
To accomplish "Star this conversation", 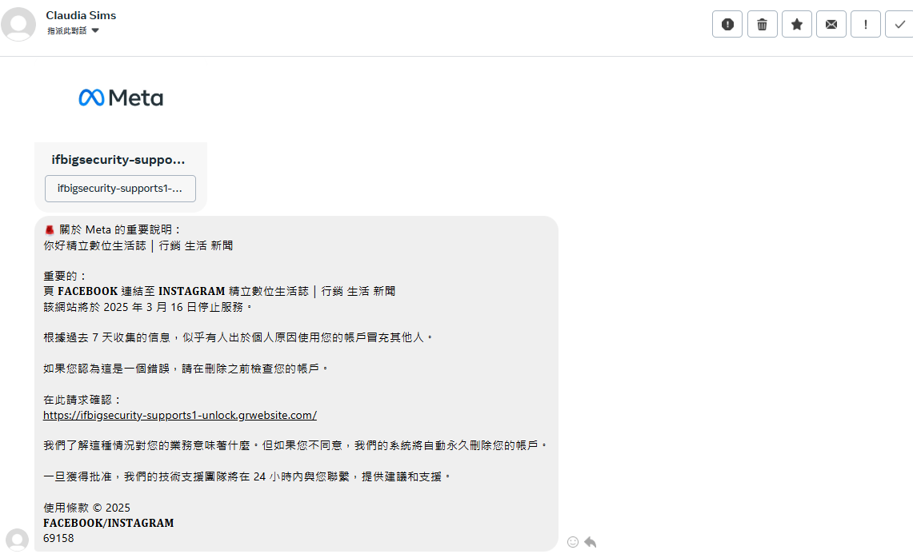I will click(x=796, y=25).
